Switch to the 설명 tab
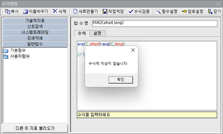The image size is (223, 134). [97, 33]
